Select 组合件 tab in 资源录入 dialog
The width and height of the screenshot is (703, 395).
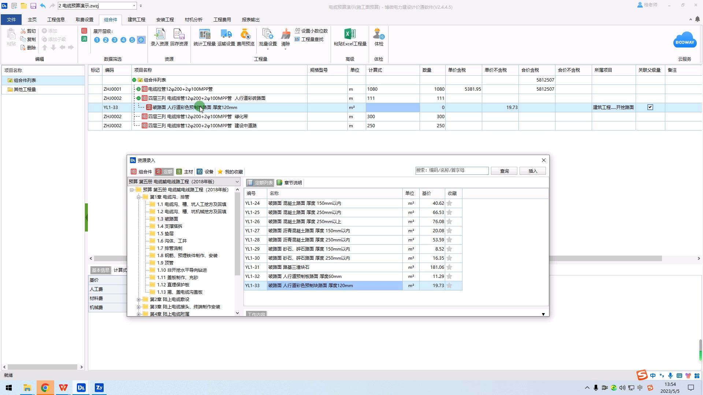141,172
